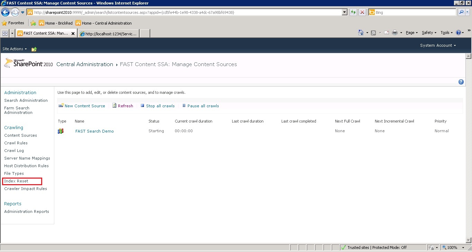Click the Home page icon in command bar
This screenshot has height=252, width=472.
[x=361, y=33]
